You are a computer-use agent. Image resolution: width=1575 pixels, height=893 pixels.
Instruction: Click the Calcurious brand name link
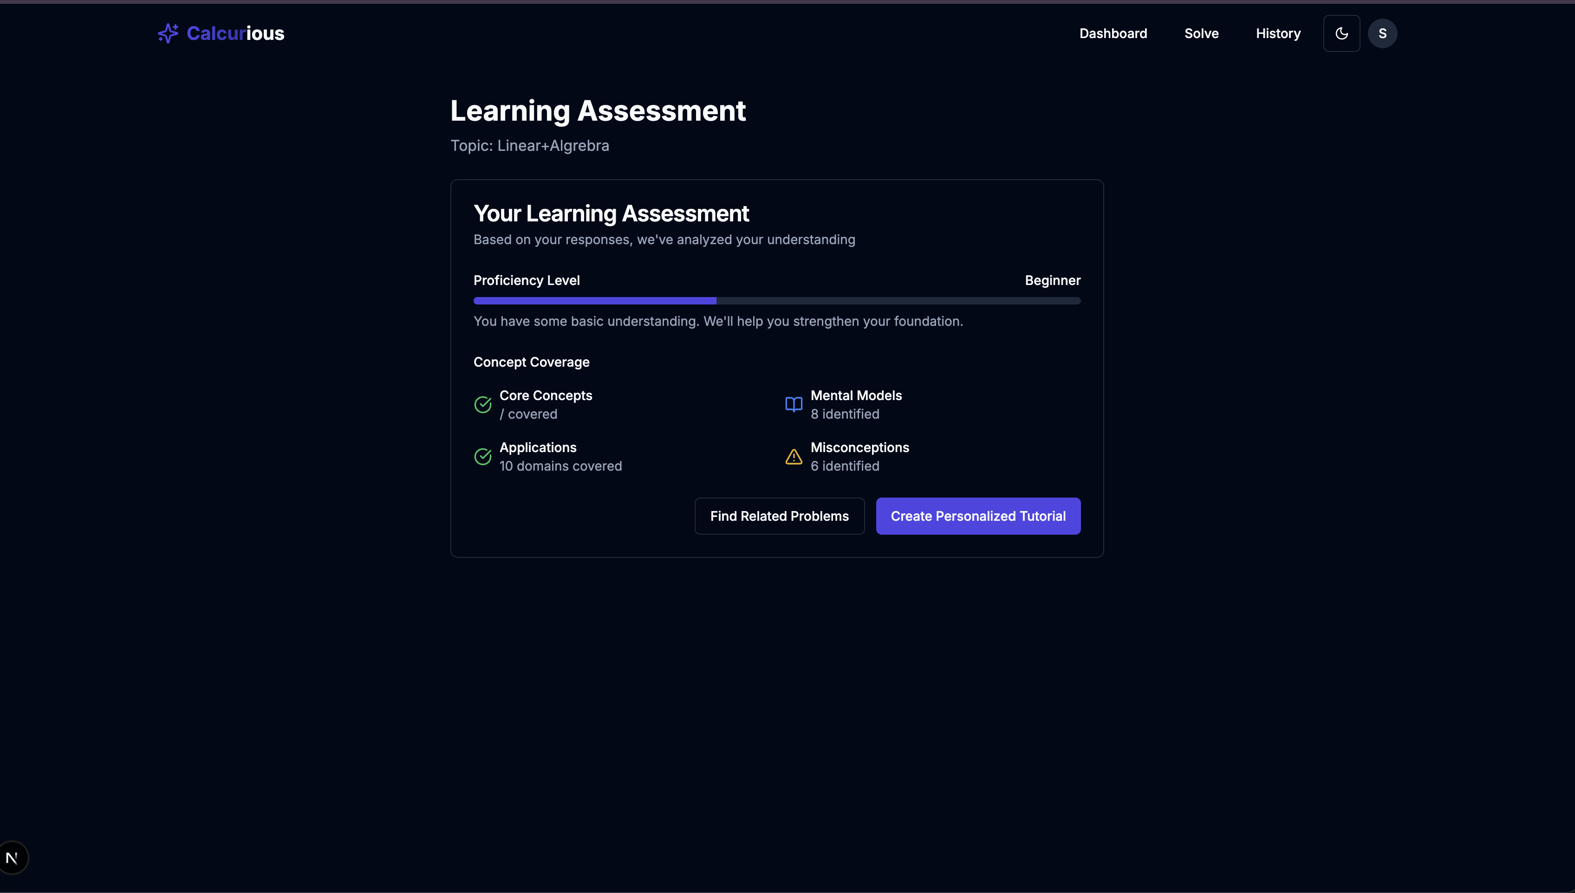tap(235, 33)
